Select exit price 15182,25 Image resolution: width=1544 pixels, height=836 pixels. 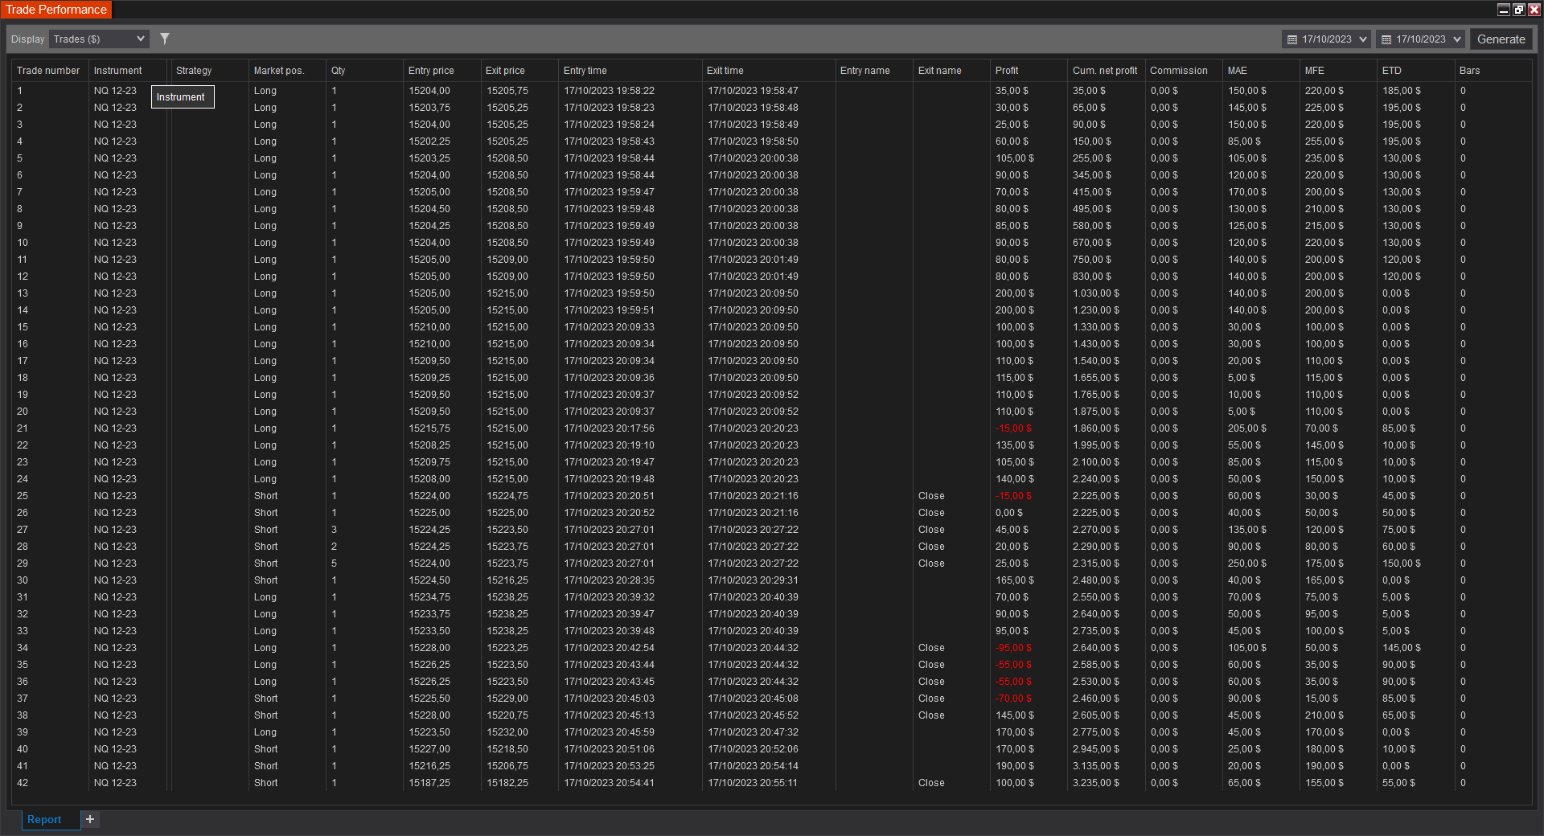point(507,783)
